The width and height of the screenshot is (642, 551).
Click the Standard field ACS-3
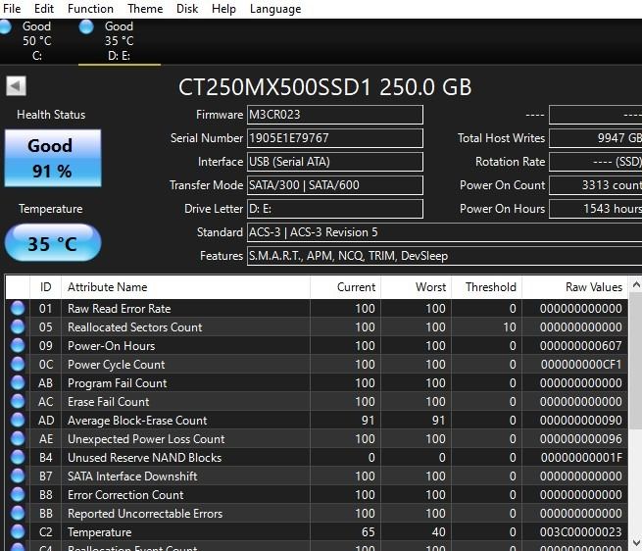pyautogui.click(x=444, y=232)
